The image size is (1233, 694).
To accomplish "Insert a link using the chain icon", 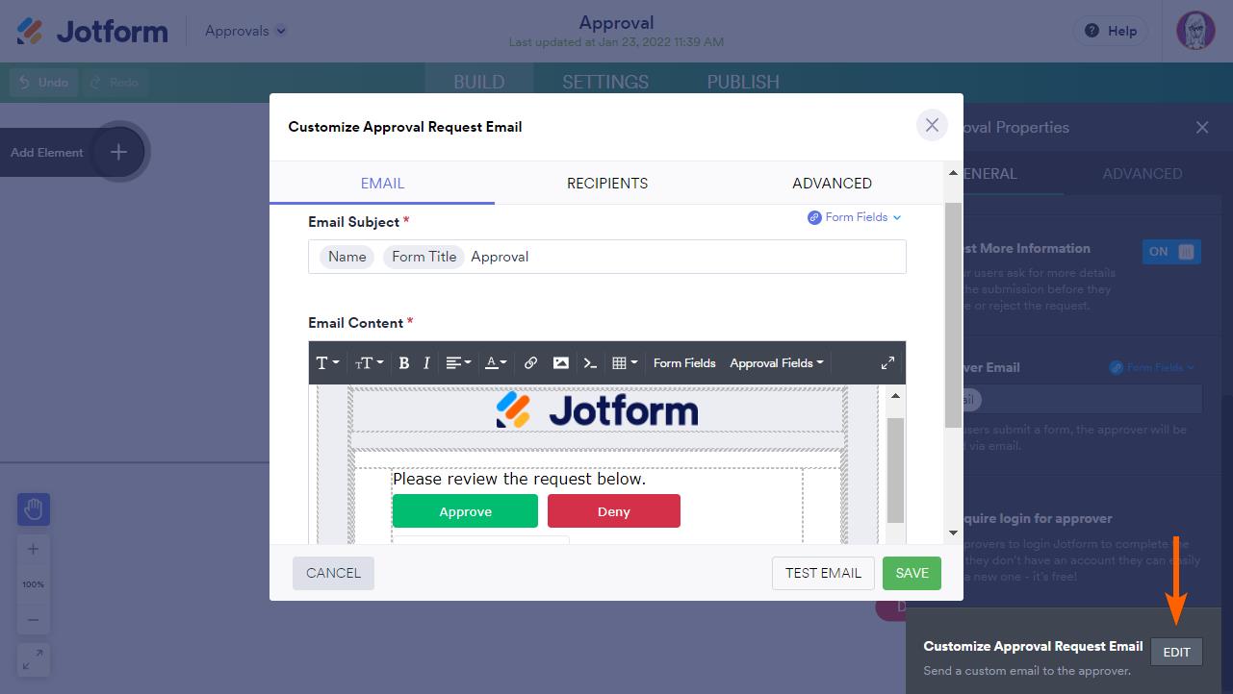I will point(530,362).
